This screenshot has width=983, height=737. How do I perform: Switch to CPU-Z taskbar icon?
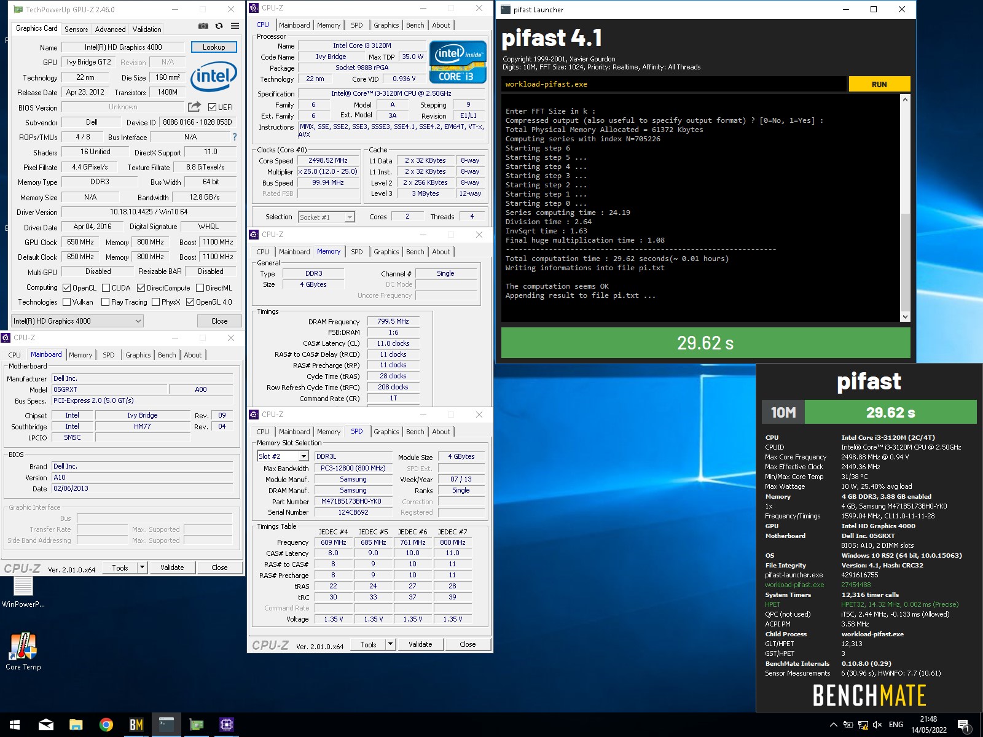pyautogui.click(x=227, y=725)
